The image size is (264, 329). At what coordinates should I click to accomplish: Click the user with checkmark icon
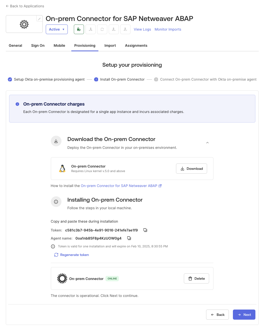[x=125, y=29]
